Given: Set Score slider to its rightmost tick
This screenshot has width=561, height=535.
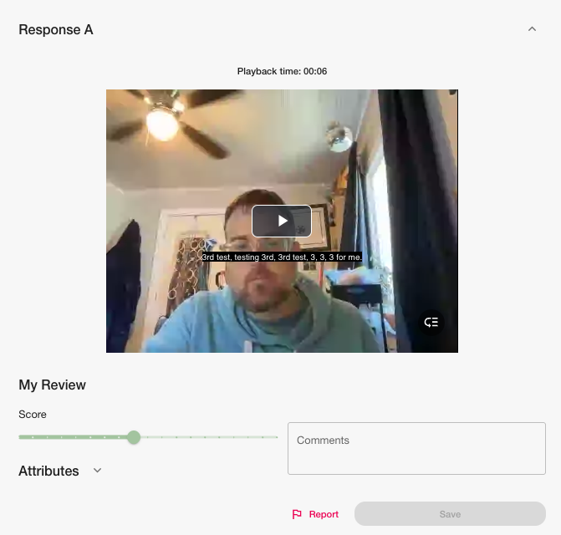Looking at the screenshot, I should pos(277,437).
